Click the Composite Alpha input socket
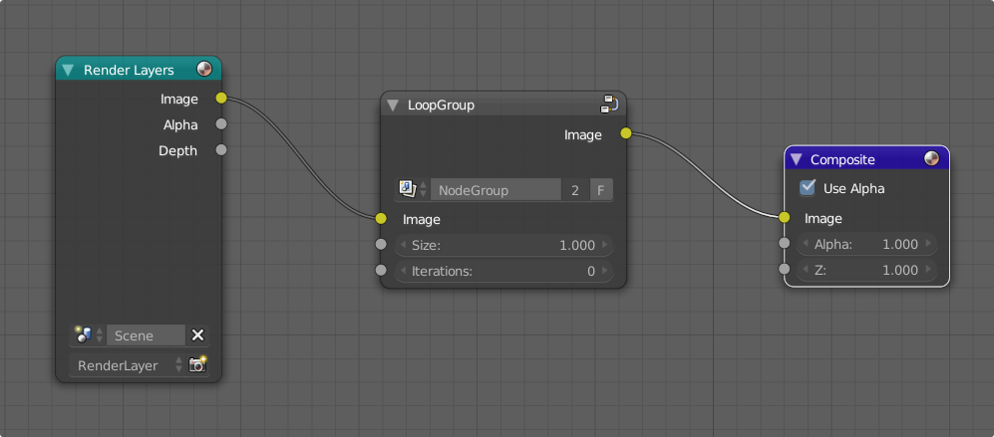Image resolution: width=994 pixels, height=437 pixels. click(x=785, y=243)
